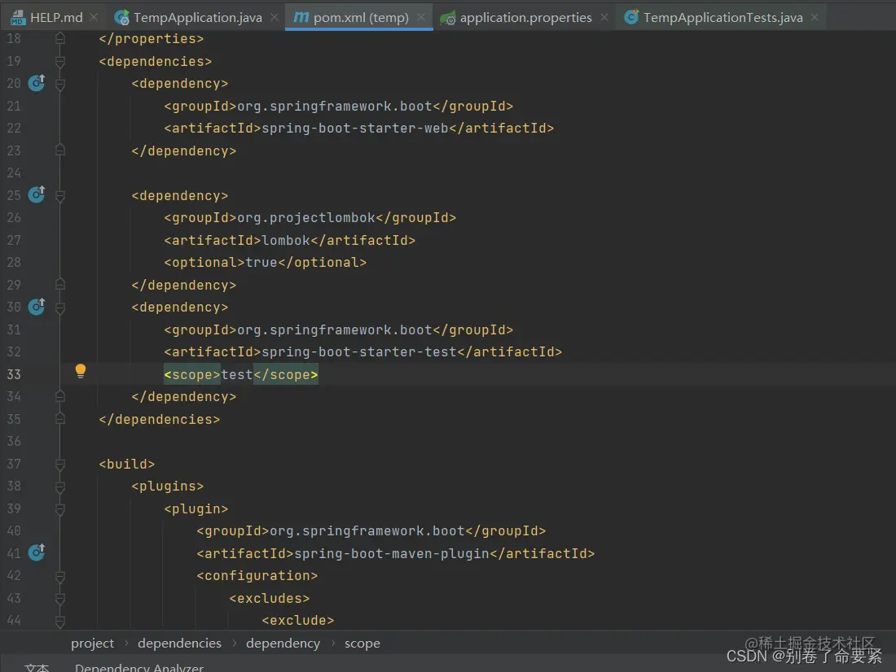896x672 pixels.
Task: Click the class icon on TempApplicationTests.java tab
Action: point(630,17)
